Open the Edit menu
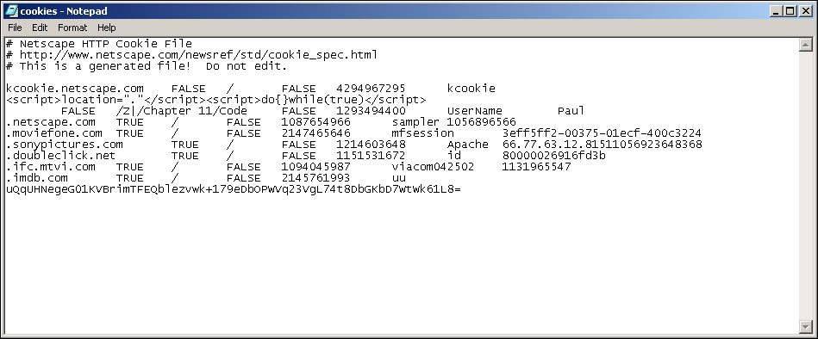 40,28
